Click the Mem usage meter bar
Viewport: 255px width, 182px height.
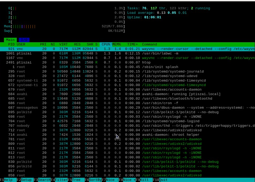[x=64, y=26]
